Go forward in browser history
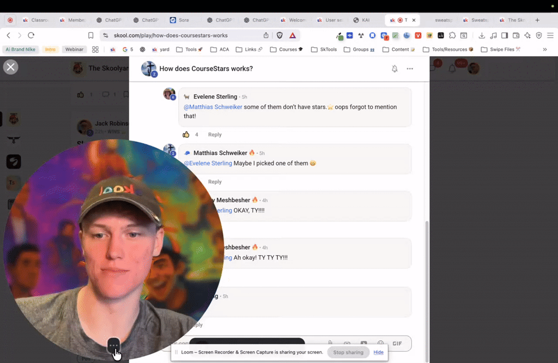The image size is (558, 363). pos(20,35)
